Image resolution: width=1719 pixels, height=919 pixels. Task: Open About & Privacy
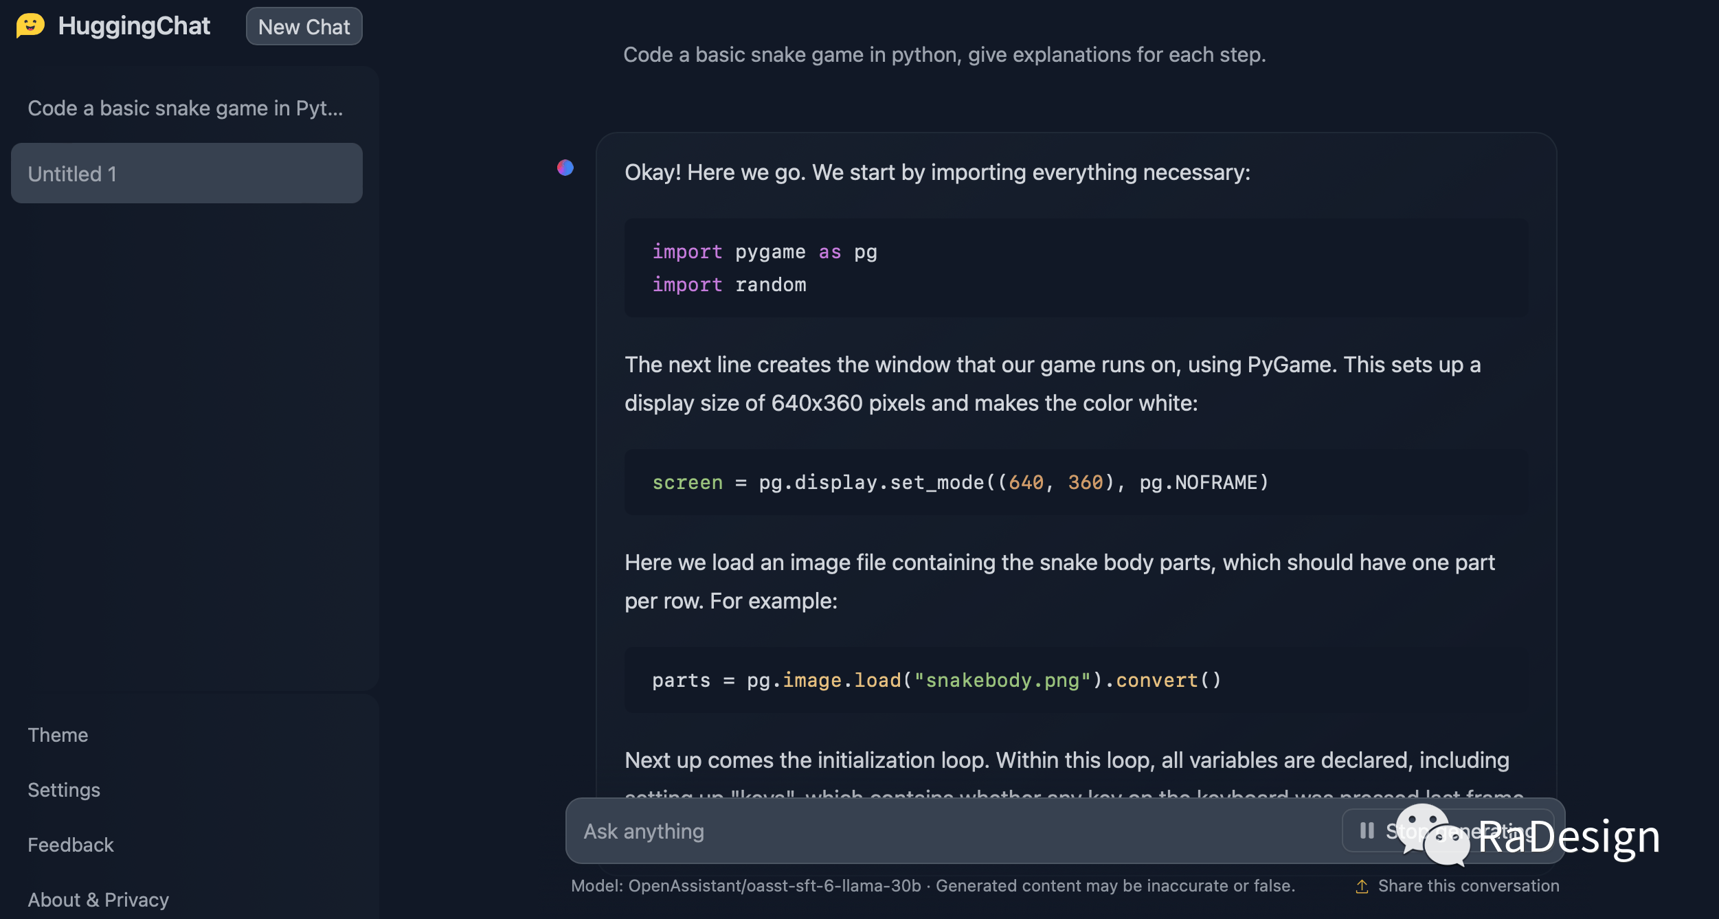point(98,900)
